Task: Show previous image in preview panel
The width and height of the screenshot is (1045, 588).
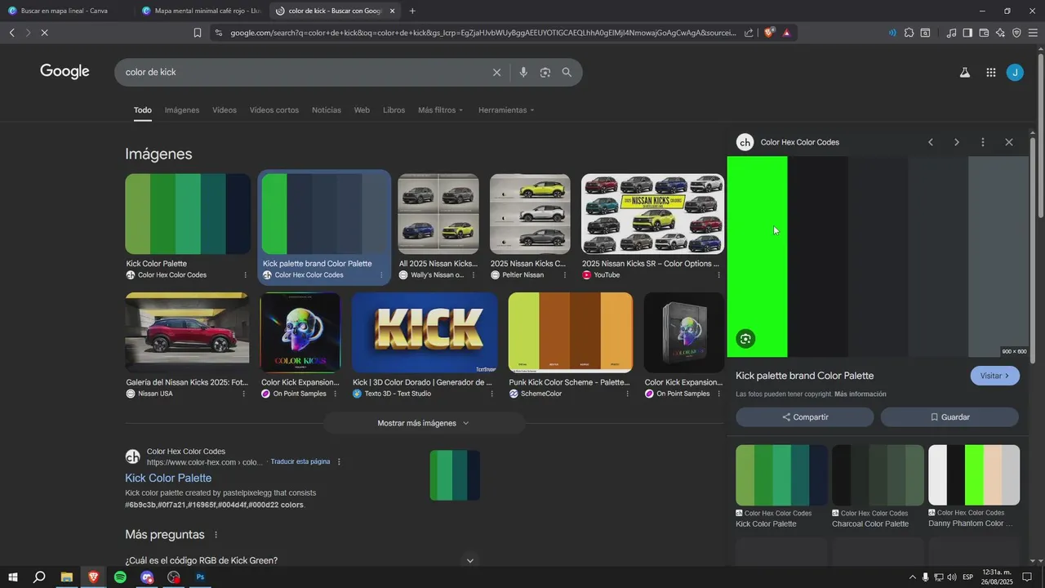Action: tap(931, 142)
